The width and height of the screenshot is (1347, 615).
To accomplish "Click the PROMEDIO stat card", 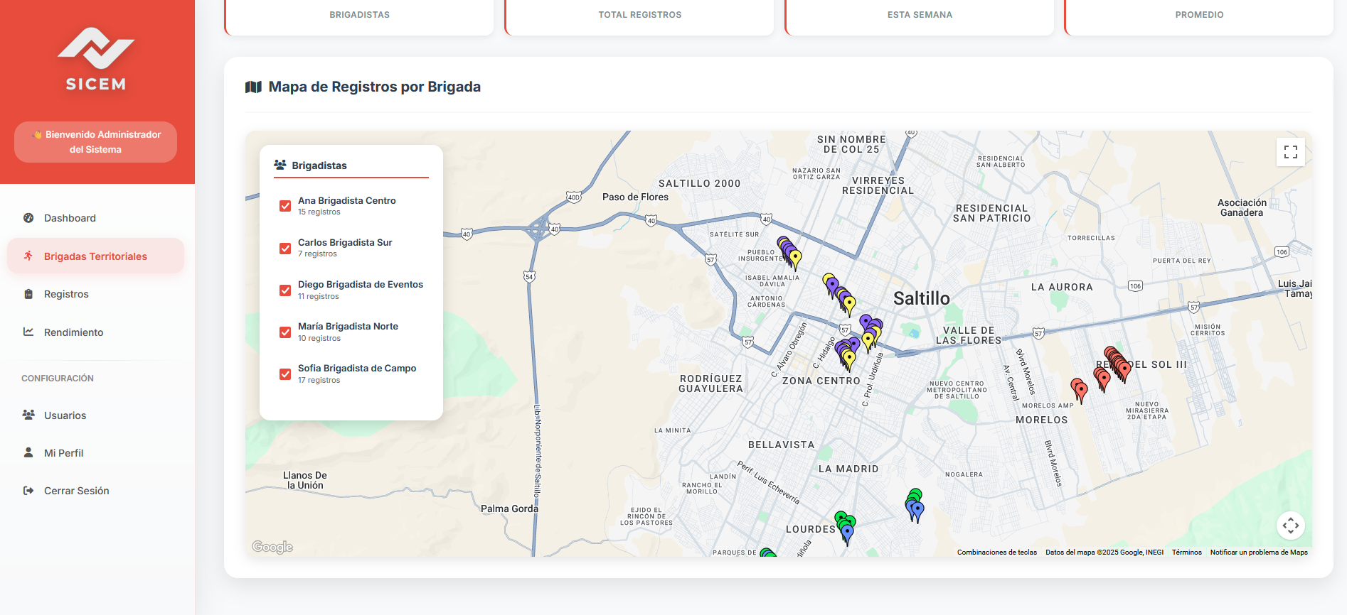I will [x=1199, y=17].
